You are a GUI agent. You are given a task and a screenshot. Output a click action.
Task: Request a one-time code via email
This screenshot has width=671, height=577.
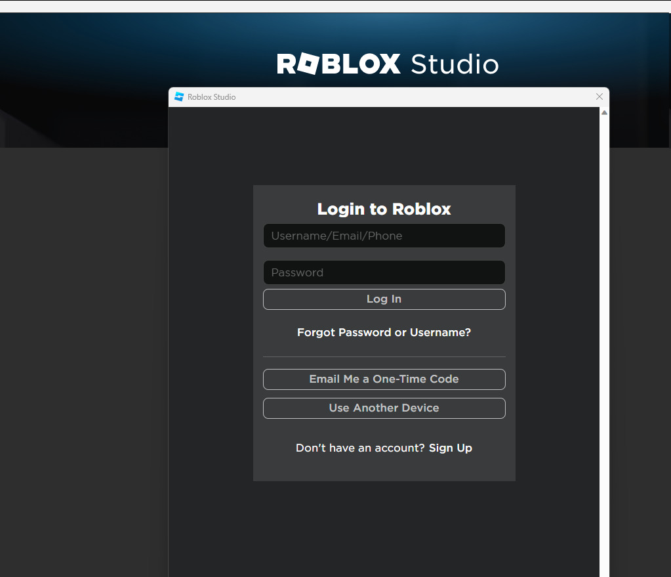[x=384, y=379]
